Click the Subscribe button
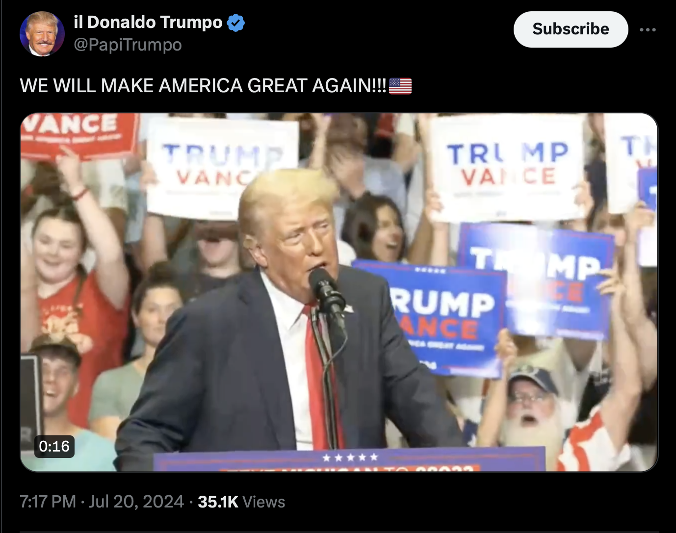 tap(571, 29)
